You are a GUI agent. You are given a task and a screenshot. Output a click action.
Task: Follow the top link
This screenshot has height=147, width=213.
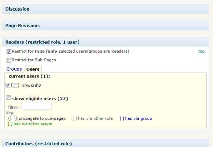click(x=201, y=51)
